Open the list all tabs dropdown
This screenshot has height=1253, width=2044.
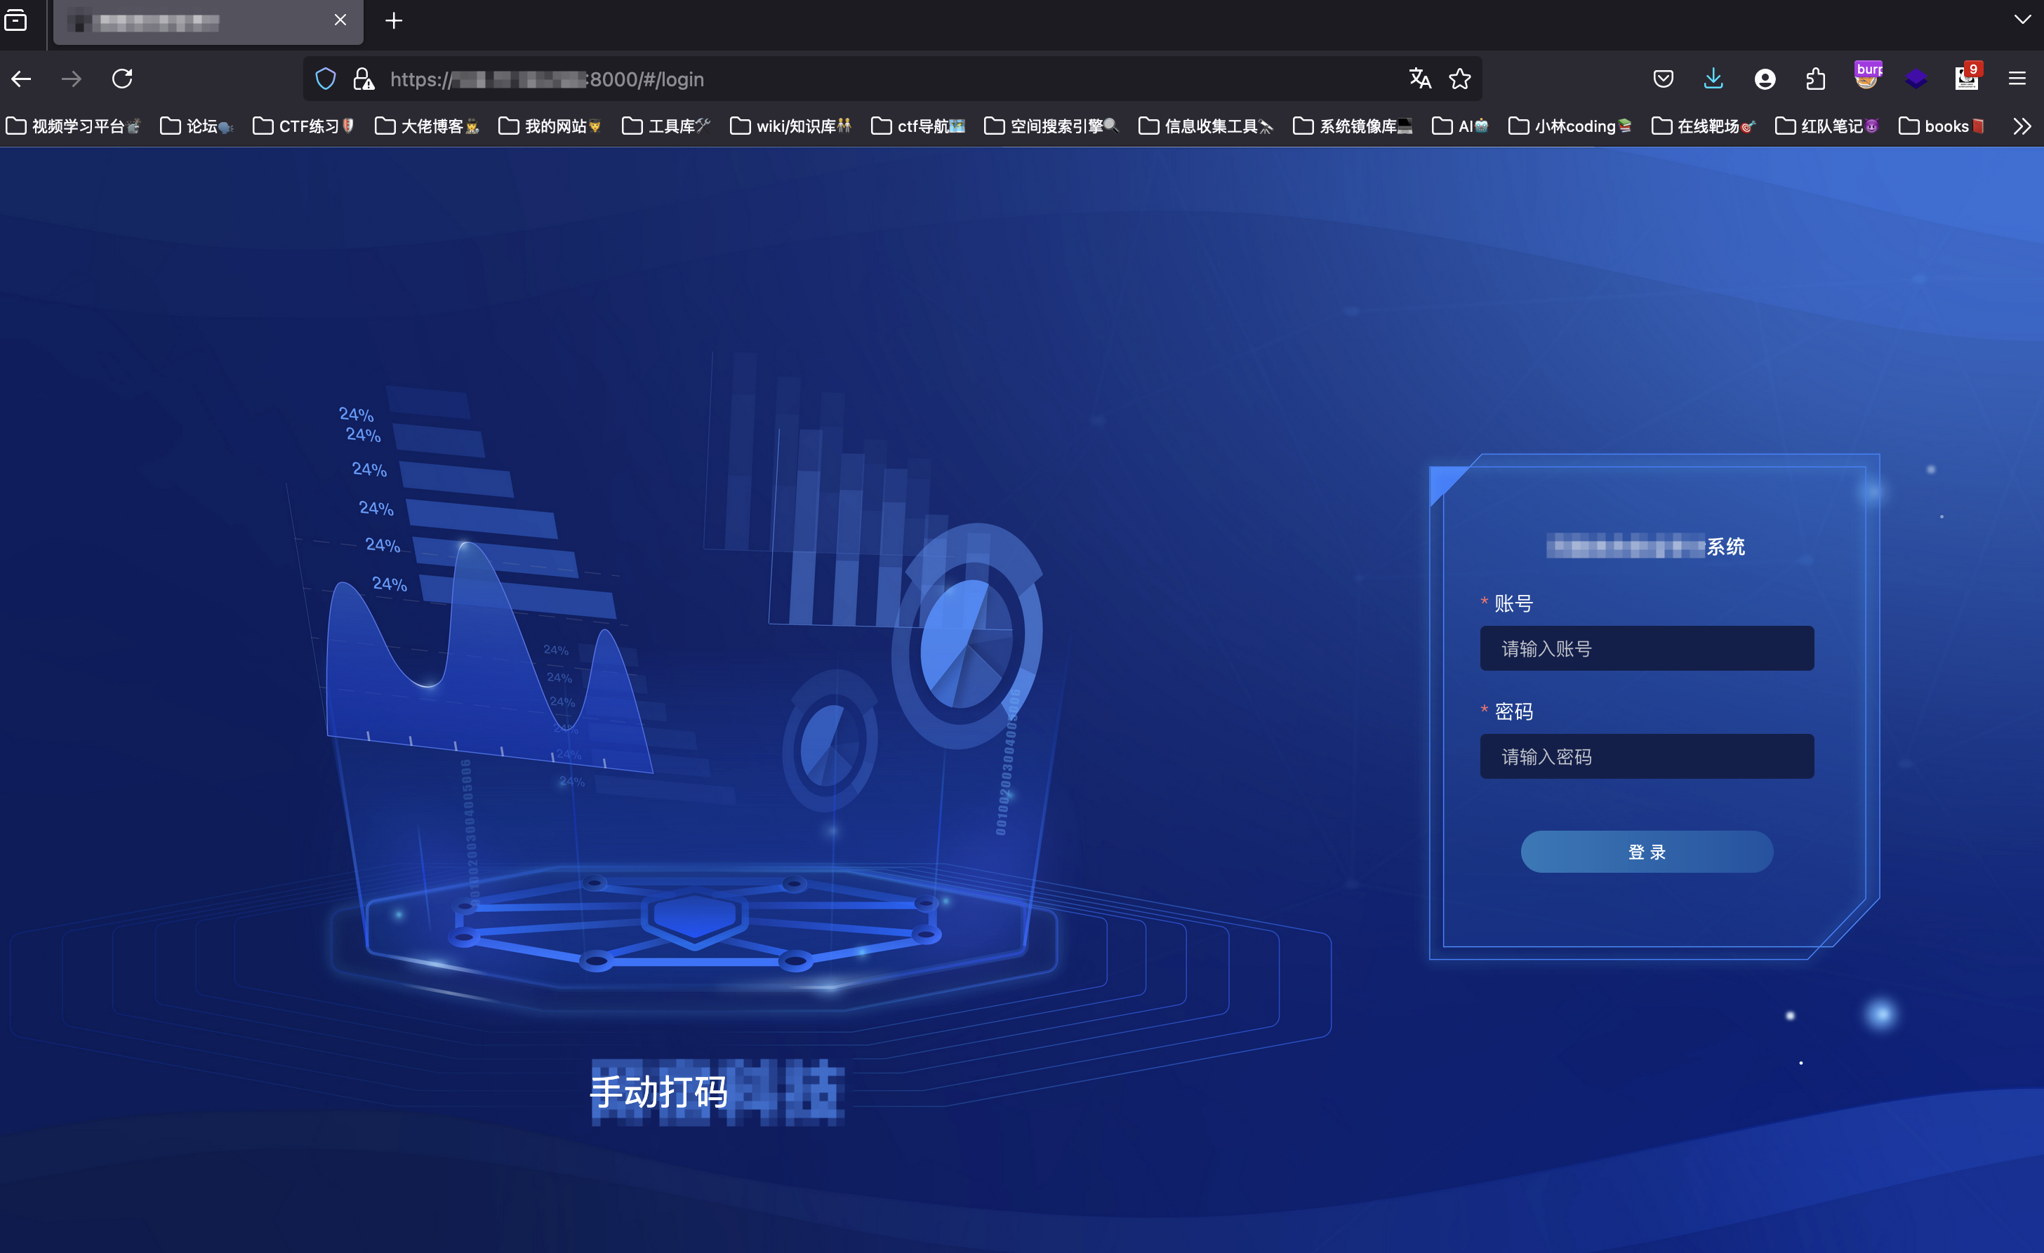tap(2022, 19)
